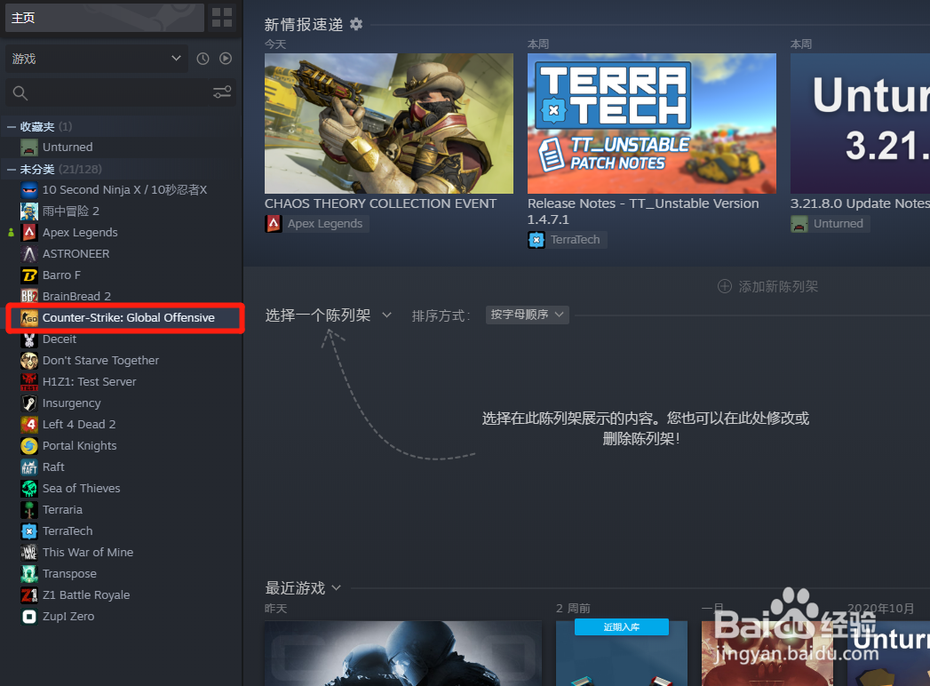Click the Left 4 Dead 2 icon
Viewport: 930px width, 686px height.
[29, 424]
